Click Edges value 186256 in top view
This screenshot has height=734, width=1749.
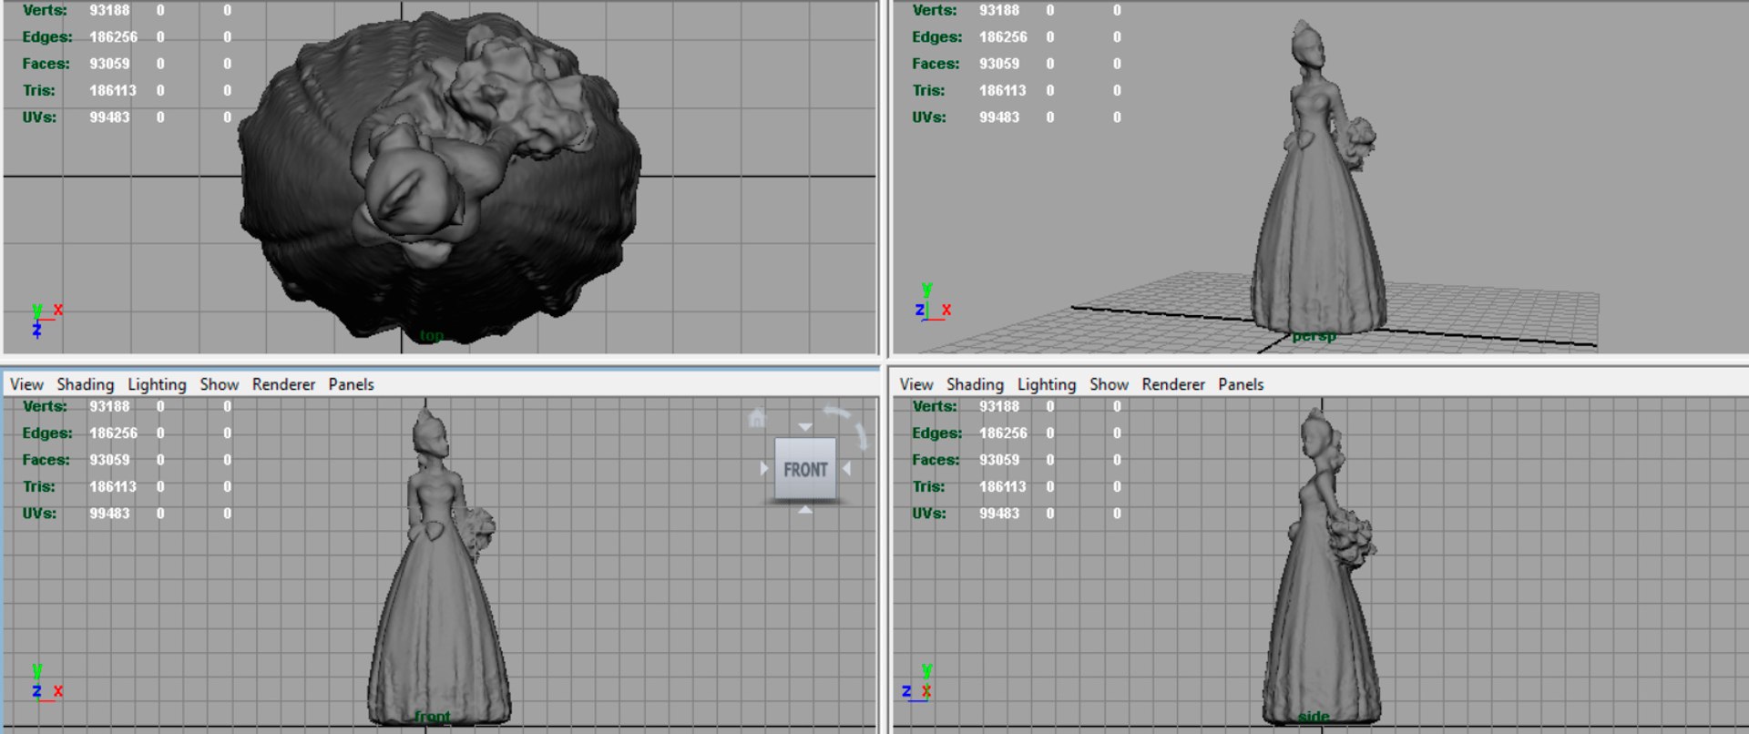(x=113, y=37)
